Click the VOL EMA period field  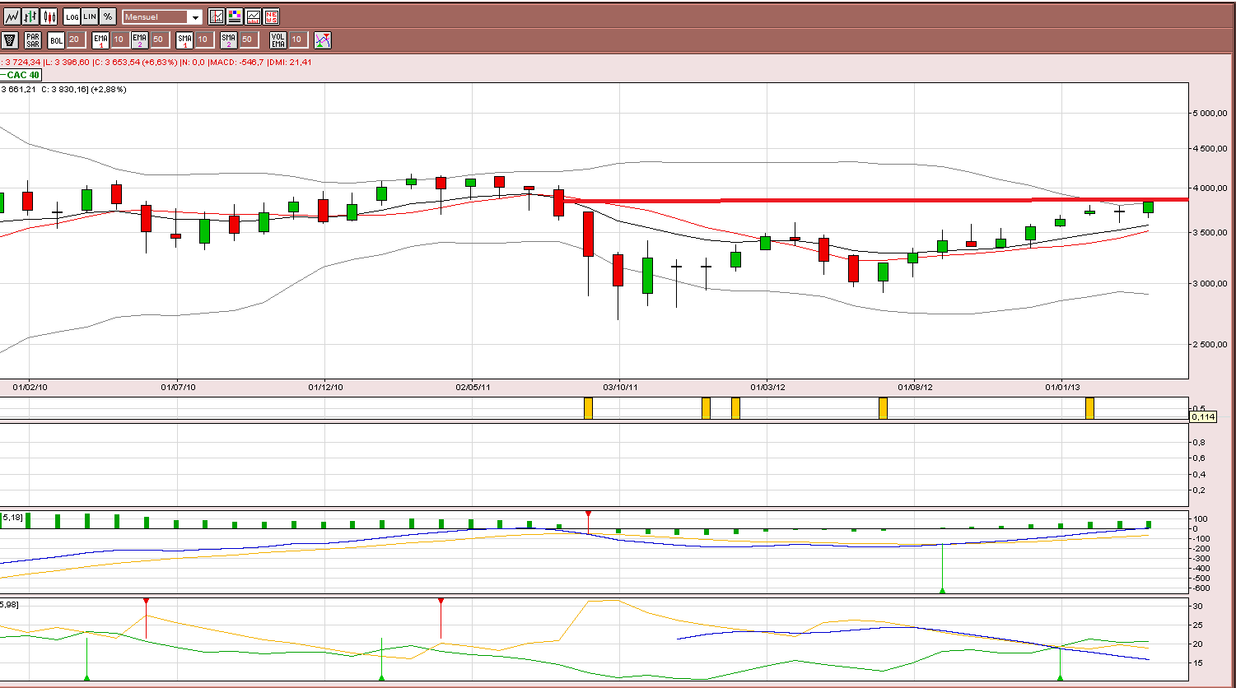298,40
